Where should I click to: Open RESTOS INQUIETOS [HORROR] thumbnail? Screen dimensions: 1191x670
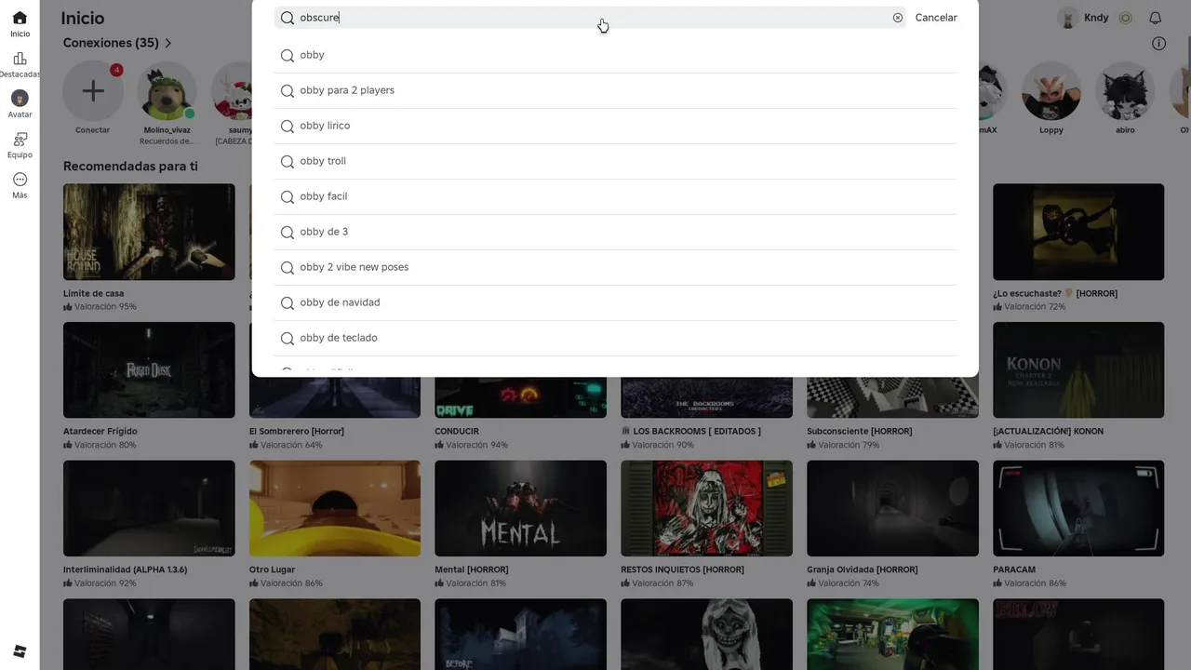[x=706, y=508]
